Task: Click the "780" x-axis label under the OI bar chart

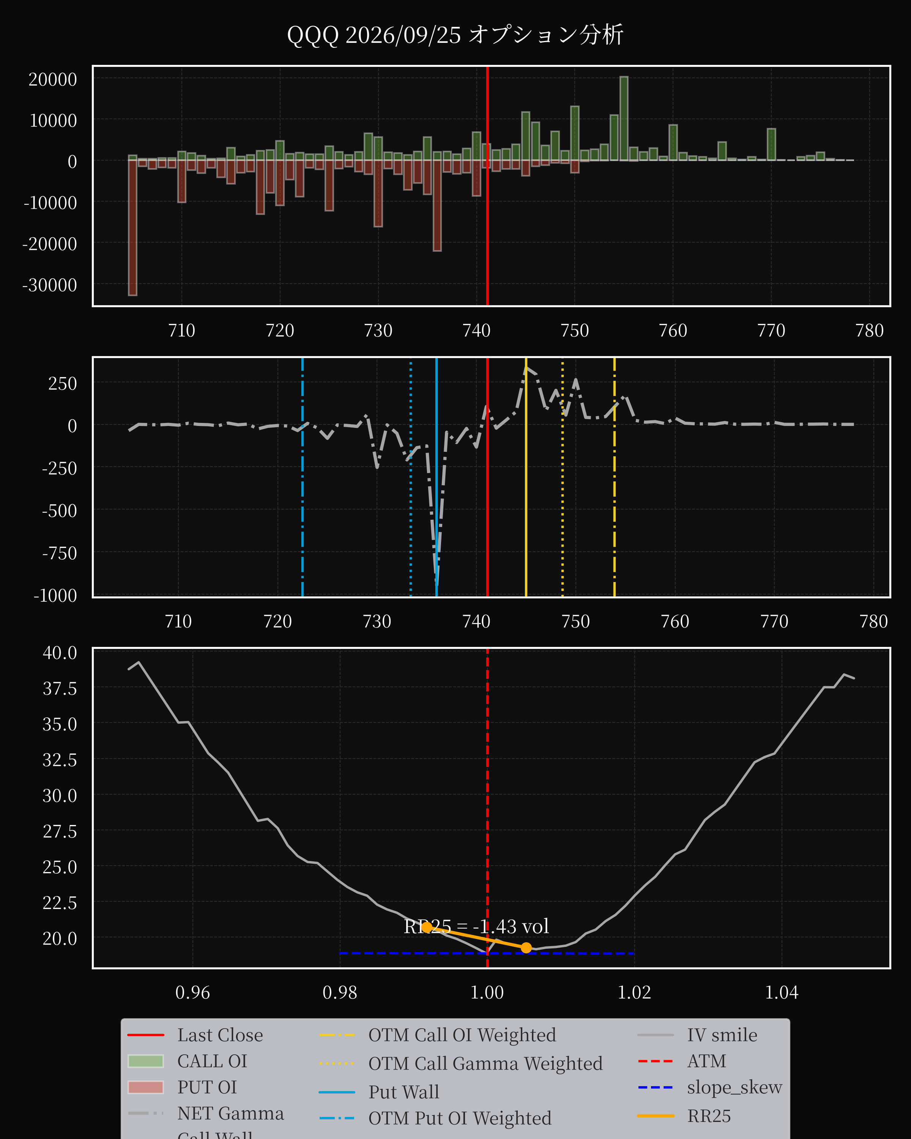Action: tap(869, 331)
